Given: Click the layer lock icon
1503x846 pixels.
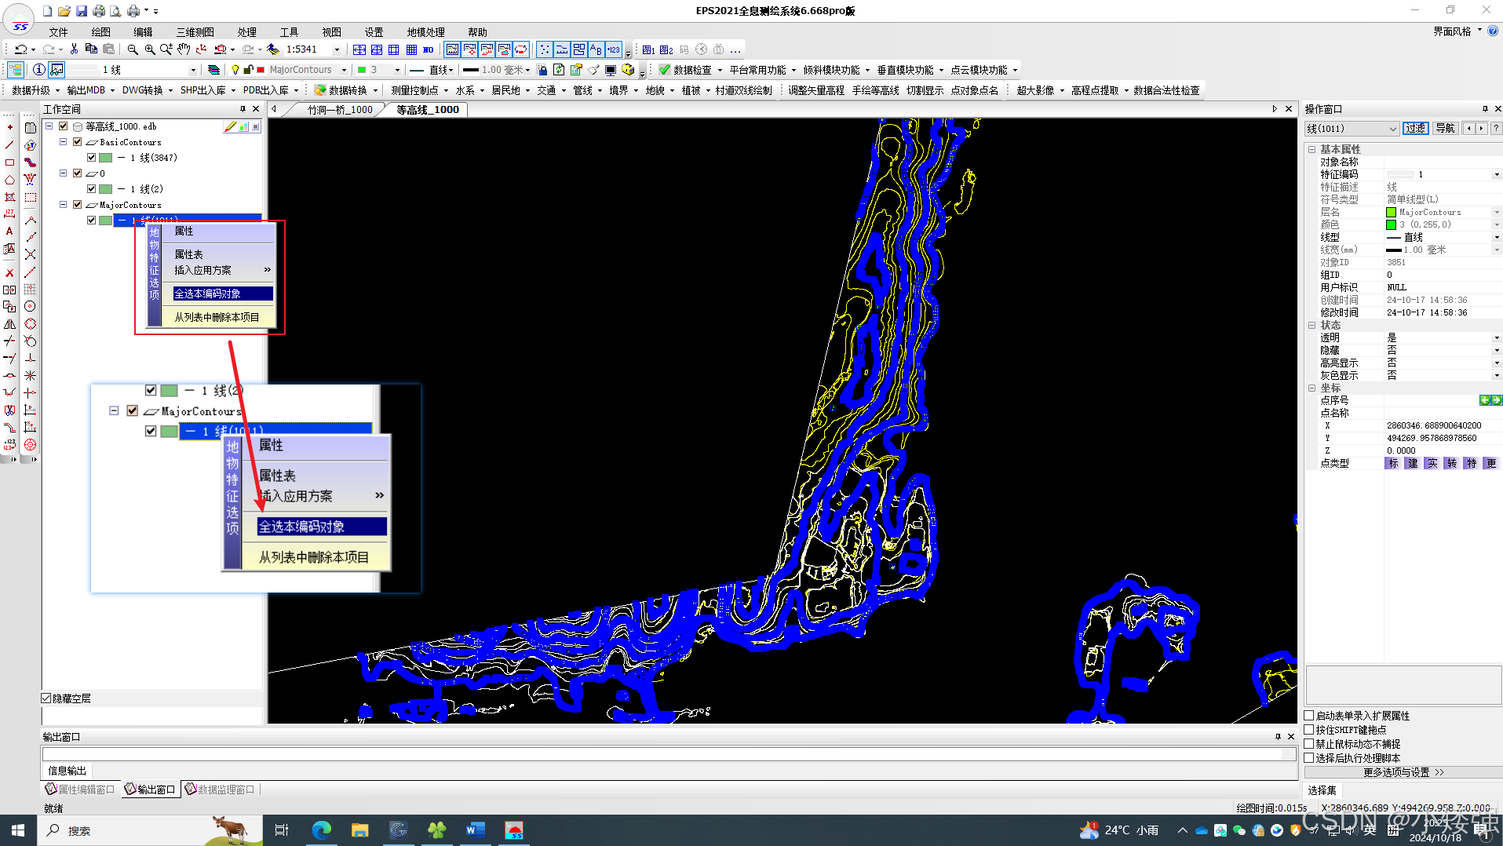Looking at the screenshot, I should coord(248,70).
